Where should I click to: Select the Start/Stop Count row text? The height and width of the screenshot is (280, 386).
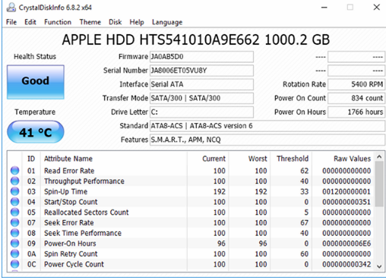click(x=71, y=202)
